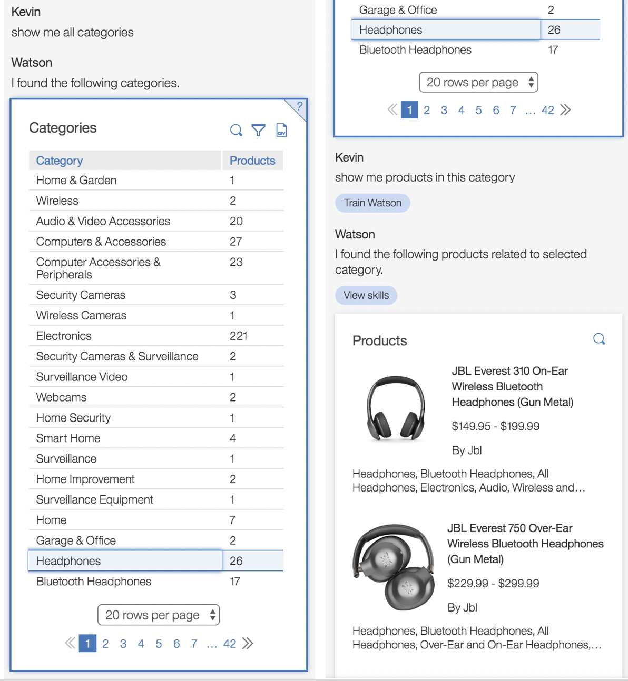This screenshot has height=681, width=628.
Task: Go to previous page in right panel pagination
Action: [392, 109]
